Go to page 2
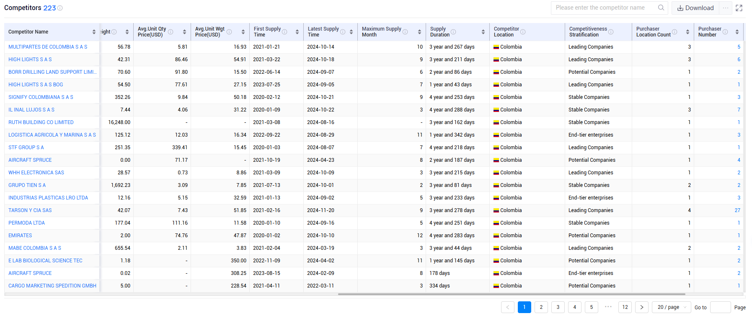The image size is (752, 316). (x=541, y=307)
